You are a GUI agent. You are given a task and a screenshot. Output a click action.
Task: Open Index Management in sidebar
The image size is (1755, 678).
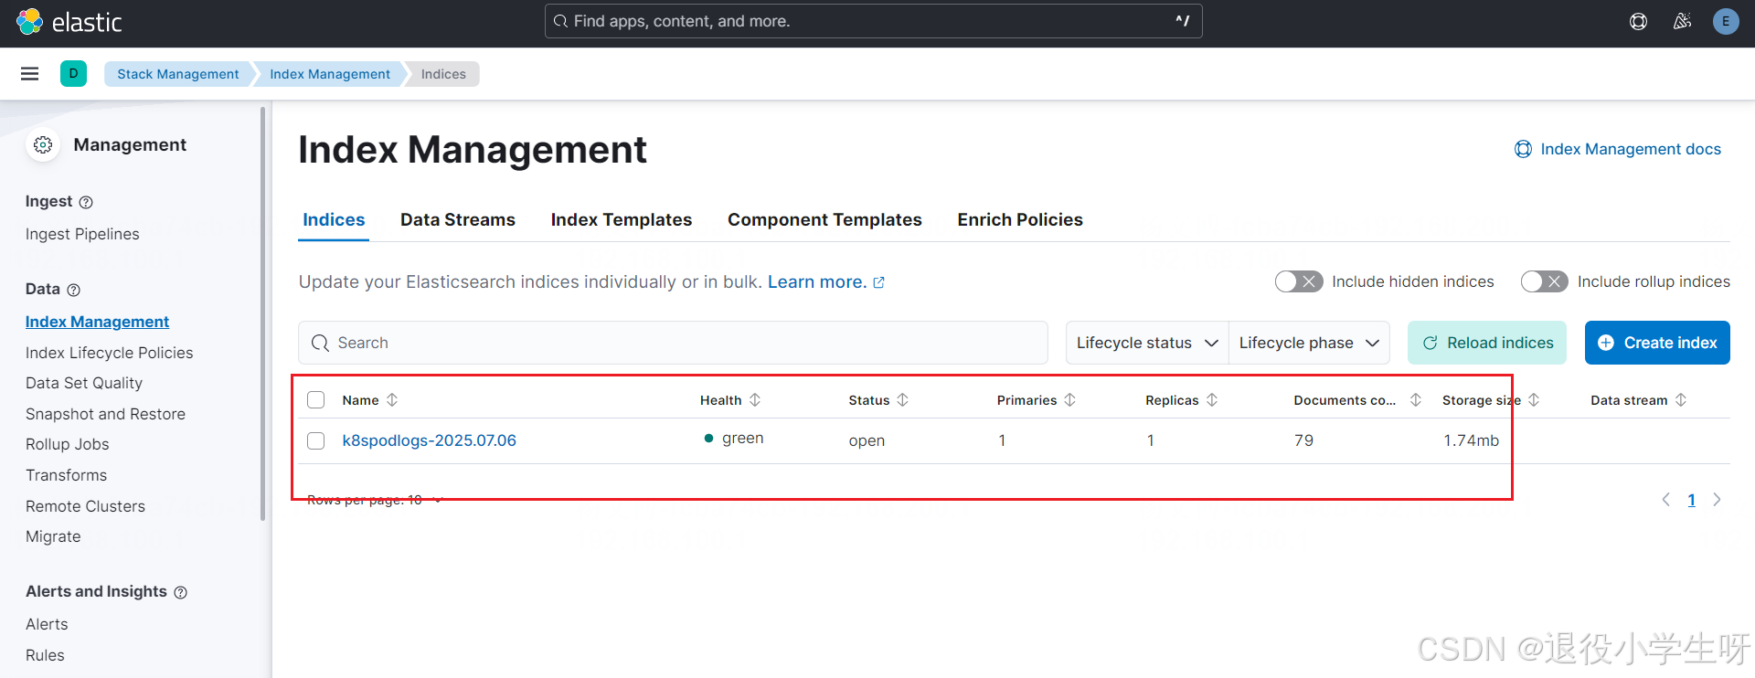pos(97,322)
